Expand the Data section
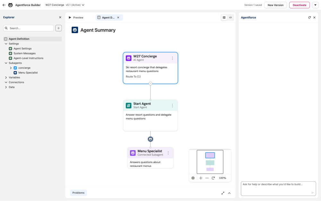Screen dimensions: 321x201 click(x=6, y=87)
